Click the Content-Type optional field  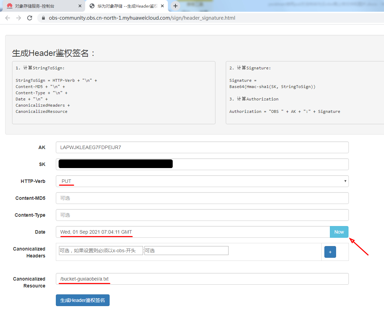[x=202, y=215]
